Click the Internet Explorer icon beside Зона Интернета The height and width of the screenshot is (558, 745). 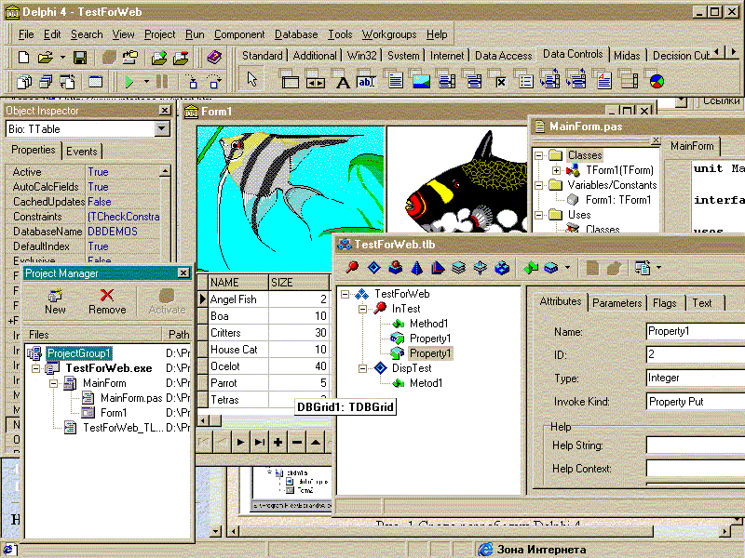point(485,550)
